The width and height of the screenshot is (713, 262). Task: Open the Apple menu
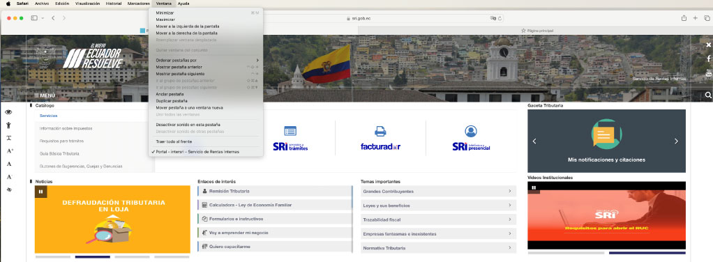[x=8, y=3]
